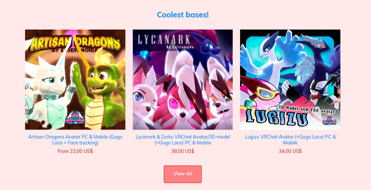Click the Artisan Dragons Avatar PC & Mobile link
The image size is (371, 190).
75,140
